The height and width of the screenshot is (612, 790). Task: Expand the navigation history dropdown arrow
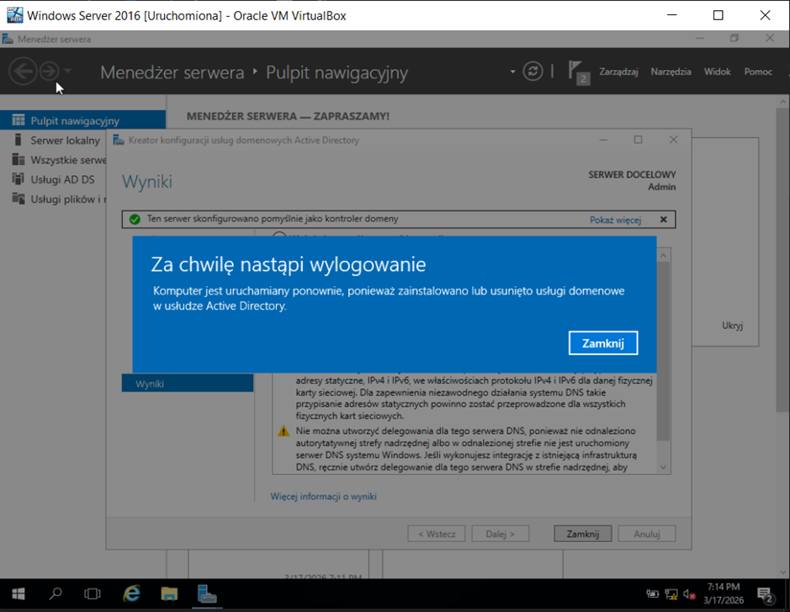68,72
